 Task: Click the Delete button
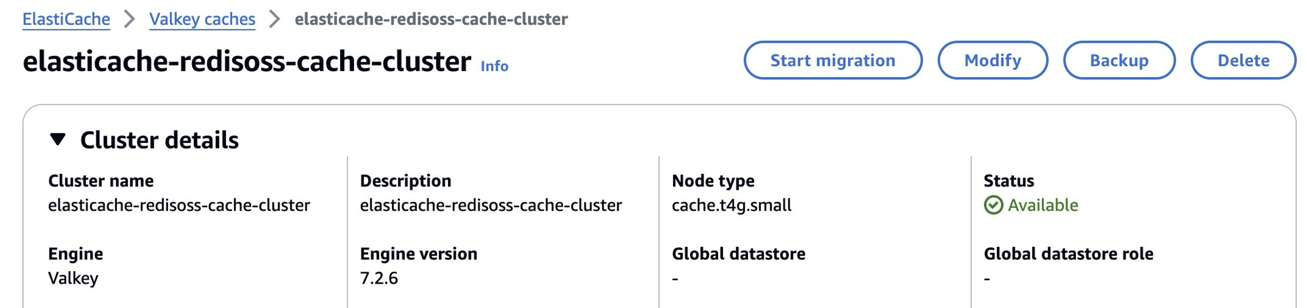point(1243,60)
